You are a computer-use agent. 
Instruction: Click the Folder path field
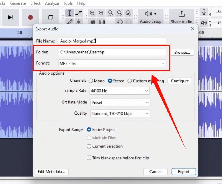point(112,52)
